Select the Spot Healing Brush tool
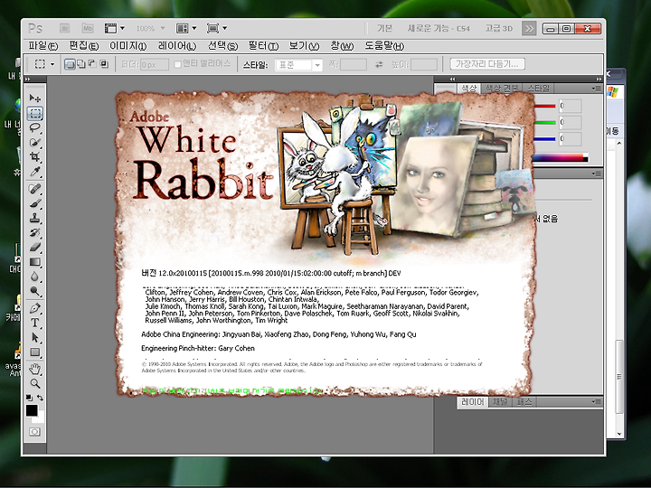Image resolution: width=651 pixels, height=488 pixels. (35, 189)
